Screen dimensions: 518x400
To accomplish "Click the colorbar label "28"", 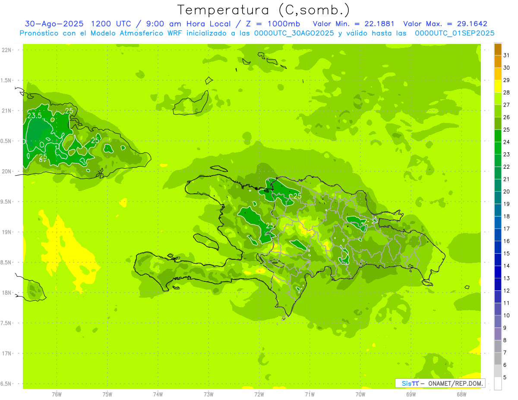I will tap(507, 92).
